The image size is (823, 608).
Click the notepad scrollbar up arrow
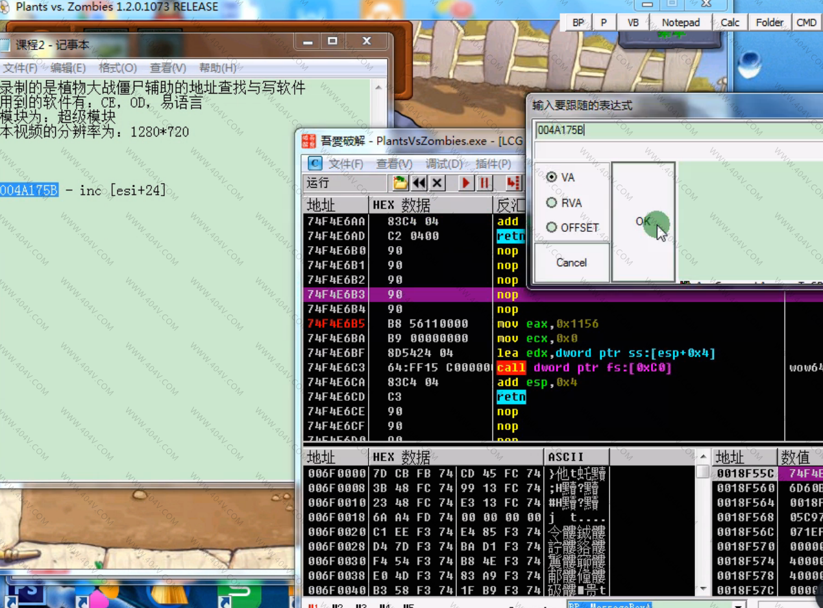(x=379, y=87)
